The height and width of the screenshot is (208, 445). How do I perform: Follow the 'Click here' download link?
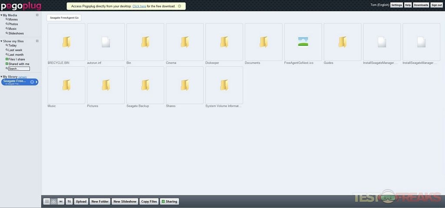(x=139, y=6)
